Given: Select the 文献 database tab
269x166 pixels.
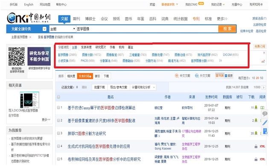Looking at the screenshot, I should tap(64, 19).
